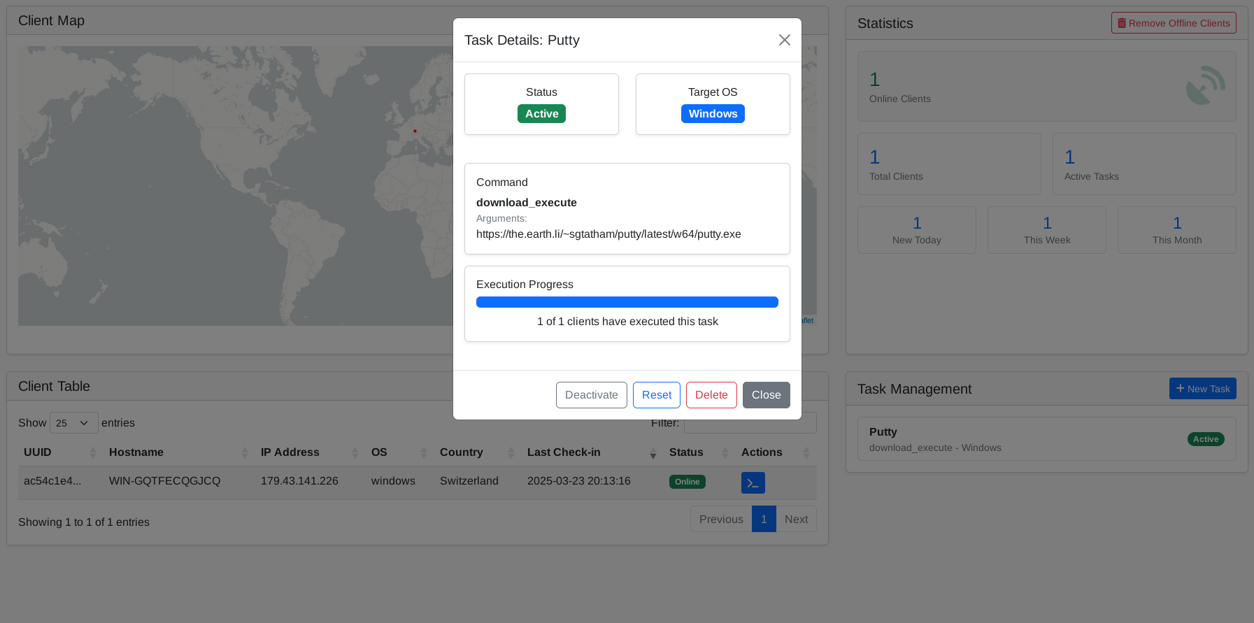The width and height of the screenshot is (1254, 623).
Task: Sort by Status column arrows
Action: click(x=725, y=453)
